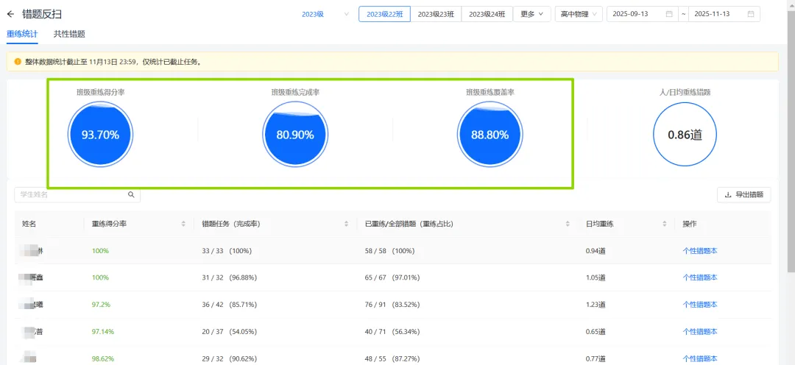Viewport: 795px width, 365px height.
Task: Click the 错题反扫 page title
Action: tap(42, 14)
